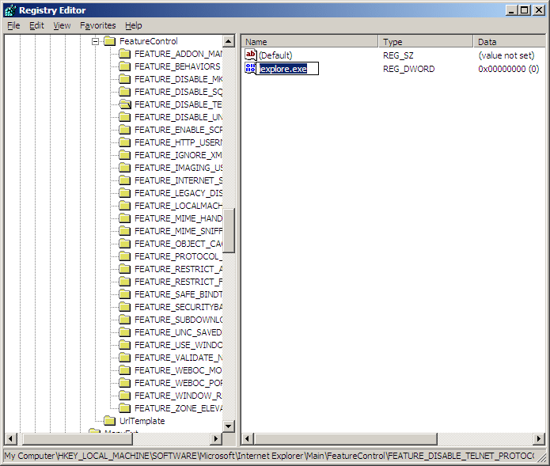
Task: Click the values pane horizontal scrollbar thumb
Action: coord(346,438)
